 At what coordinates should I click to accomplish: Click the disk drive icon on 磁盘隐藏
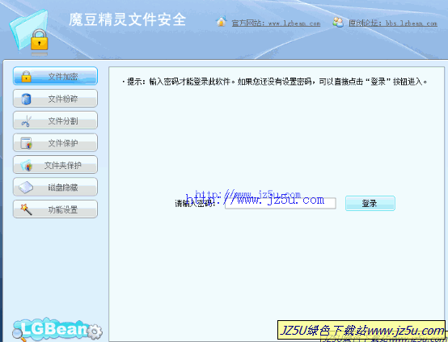[26, 188]
